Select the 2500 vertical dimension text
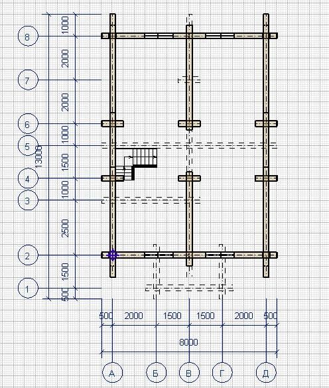 click(65, 228)
